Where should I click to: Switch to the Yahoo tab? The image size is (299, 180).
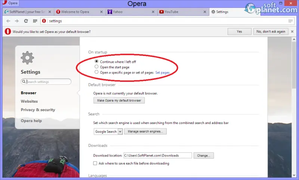[x=131, y=12]
